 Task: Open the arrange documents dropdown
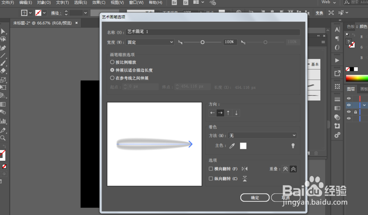tap(198, 2)
